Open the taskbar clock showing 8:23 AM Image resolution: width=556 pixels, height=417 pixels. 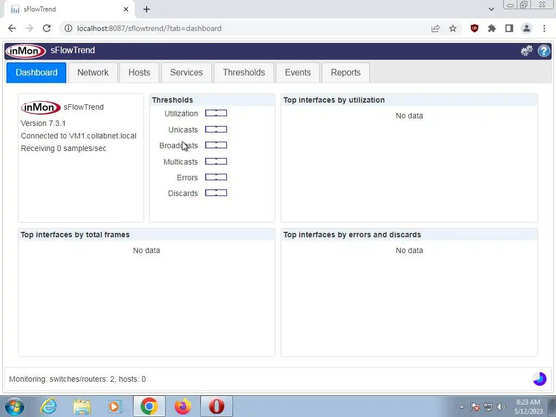[x=528, y=406]
